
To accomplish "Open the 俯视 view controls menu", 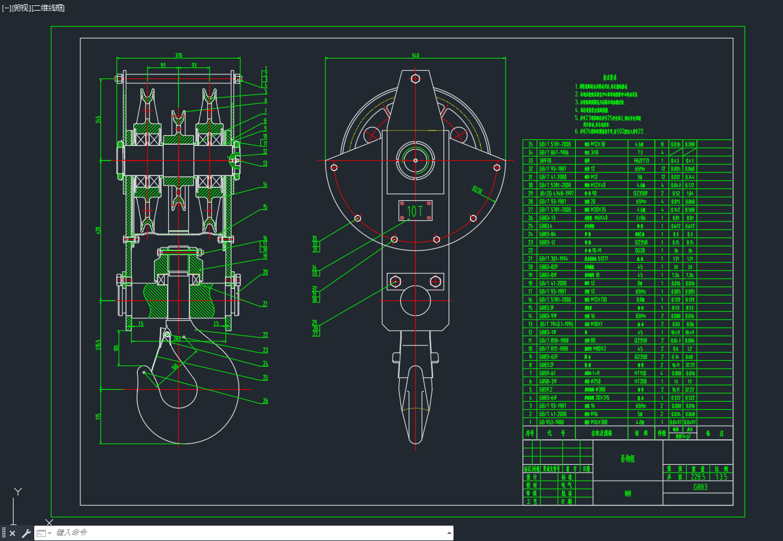I will [21, 8].
